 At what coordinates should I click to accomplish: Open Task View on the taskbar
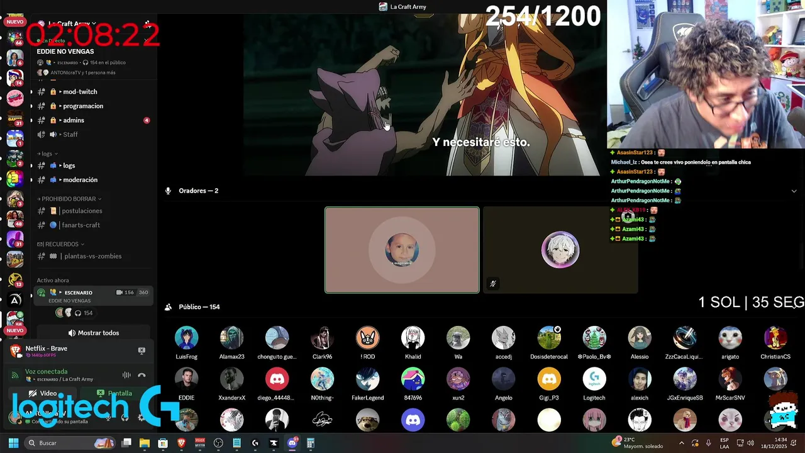coord(126,443)
